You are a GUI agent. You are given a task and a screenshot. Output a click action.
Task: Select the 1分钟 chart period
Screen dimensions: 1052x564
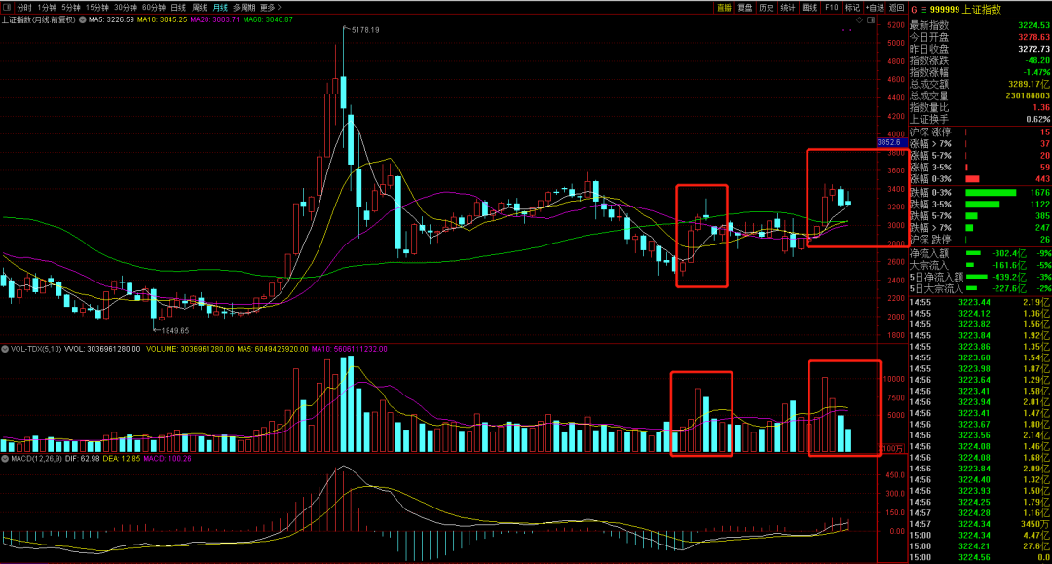47,8
